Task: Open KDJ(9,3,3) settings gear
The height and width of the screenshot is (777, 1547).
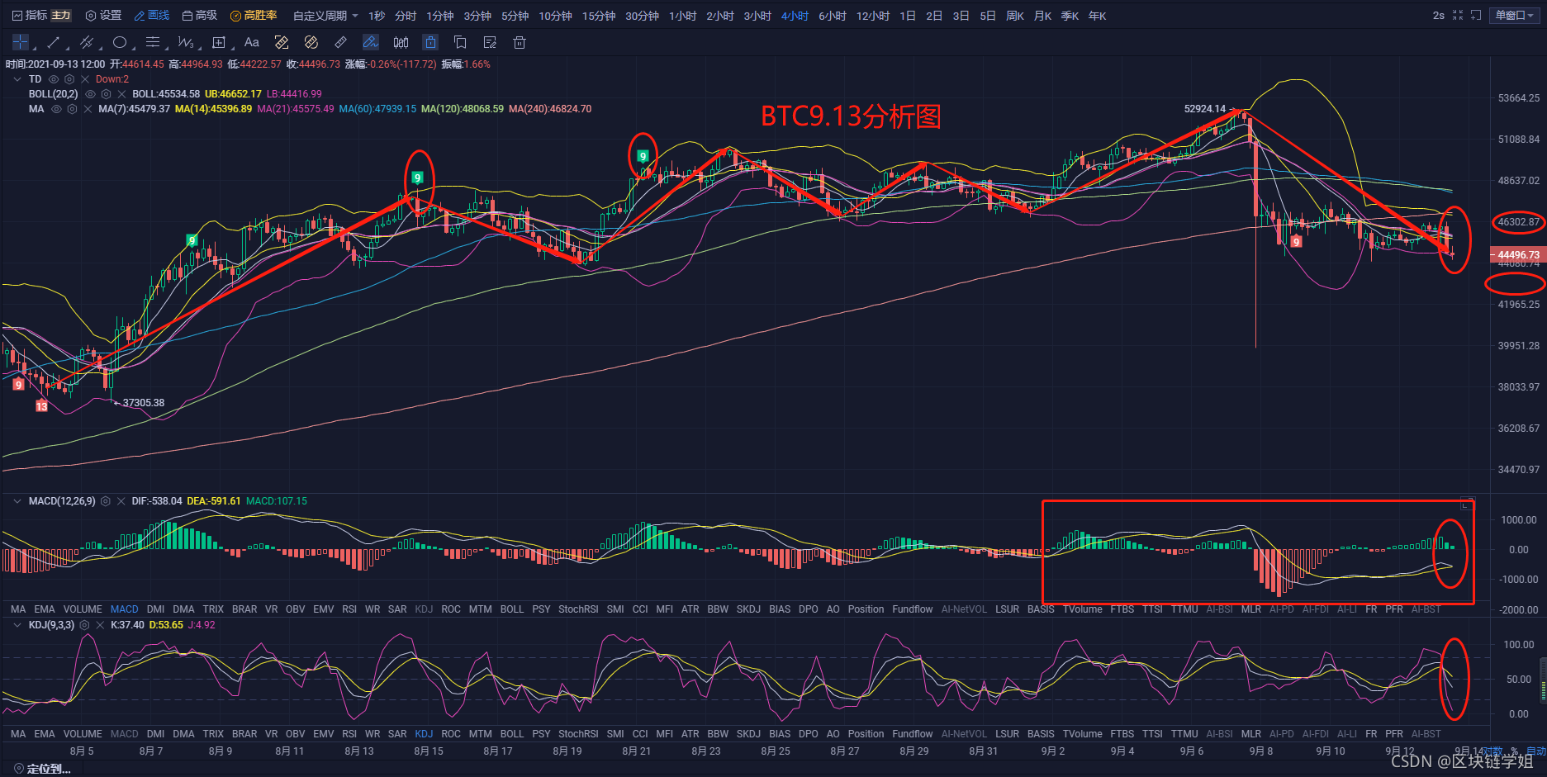Action: pos(84,625)
